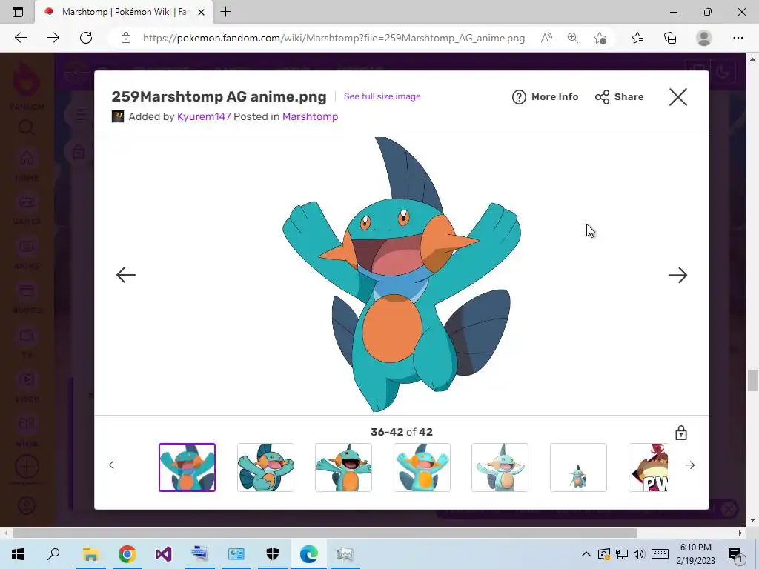The image size is (759, 569).
Task: View site information via the address bar lock icon
Action: pos(126,38)
